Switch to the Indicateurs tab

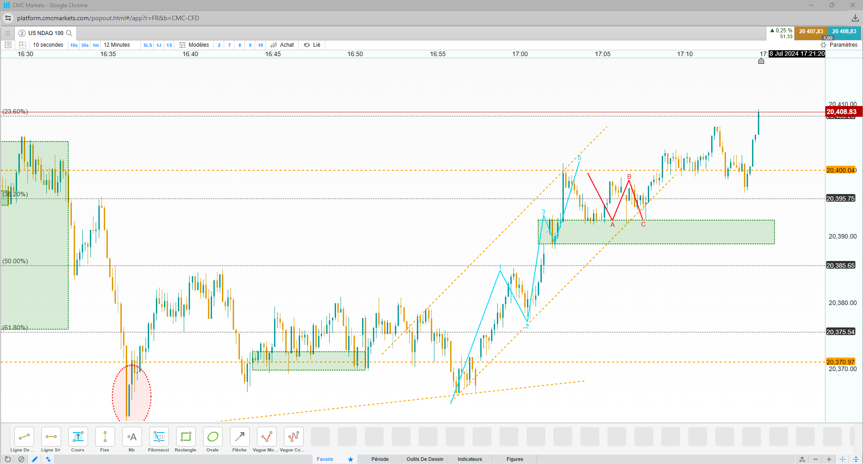(x=470, y=459)
